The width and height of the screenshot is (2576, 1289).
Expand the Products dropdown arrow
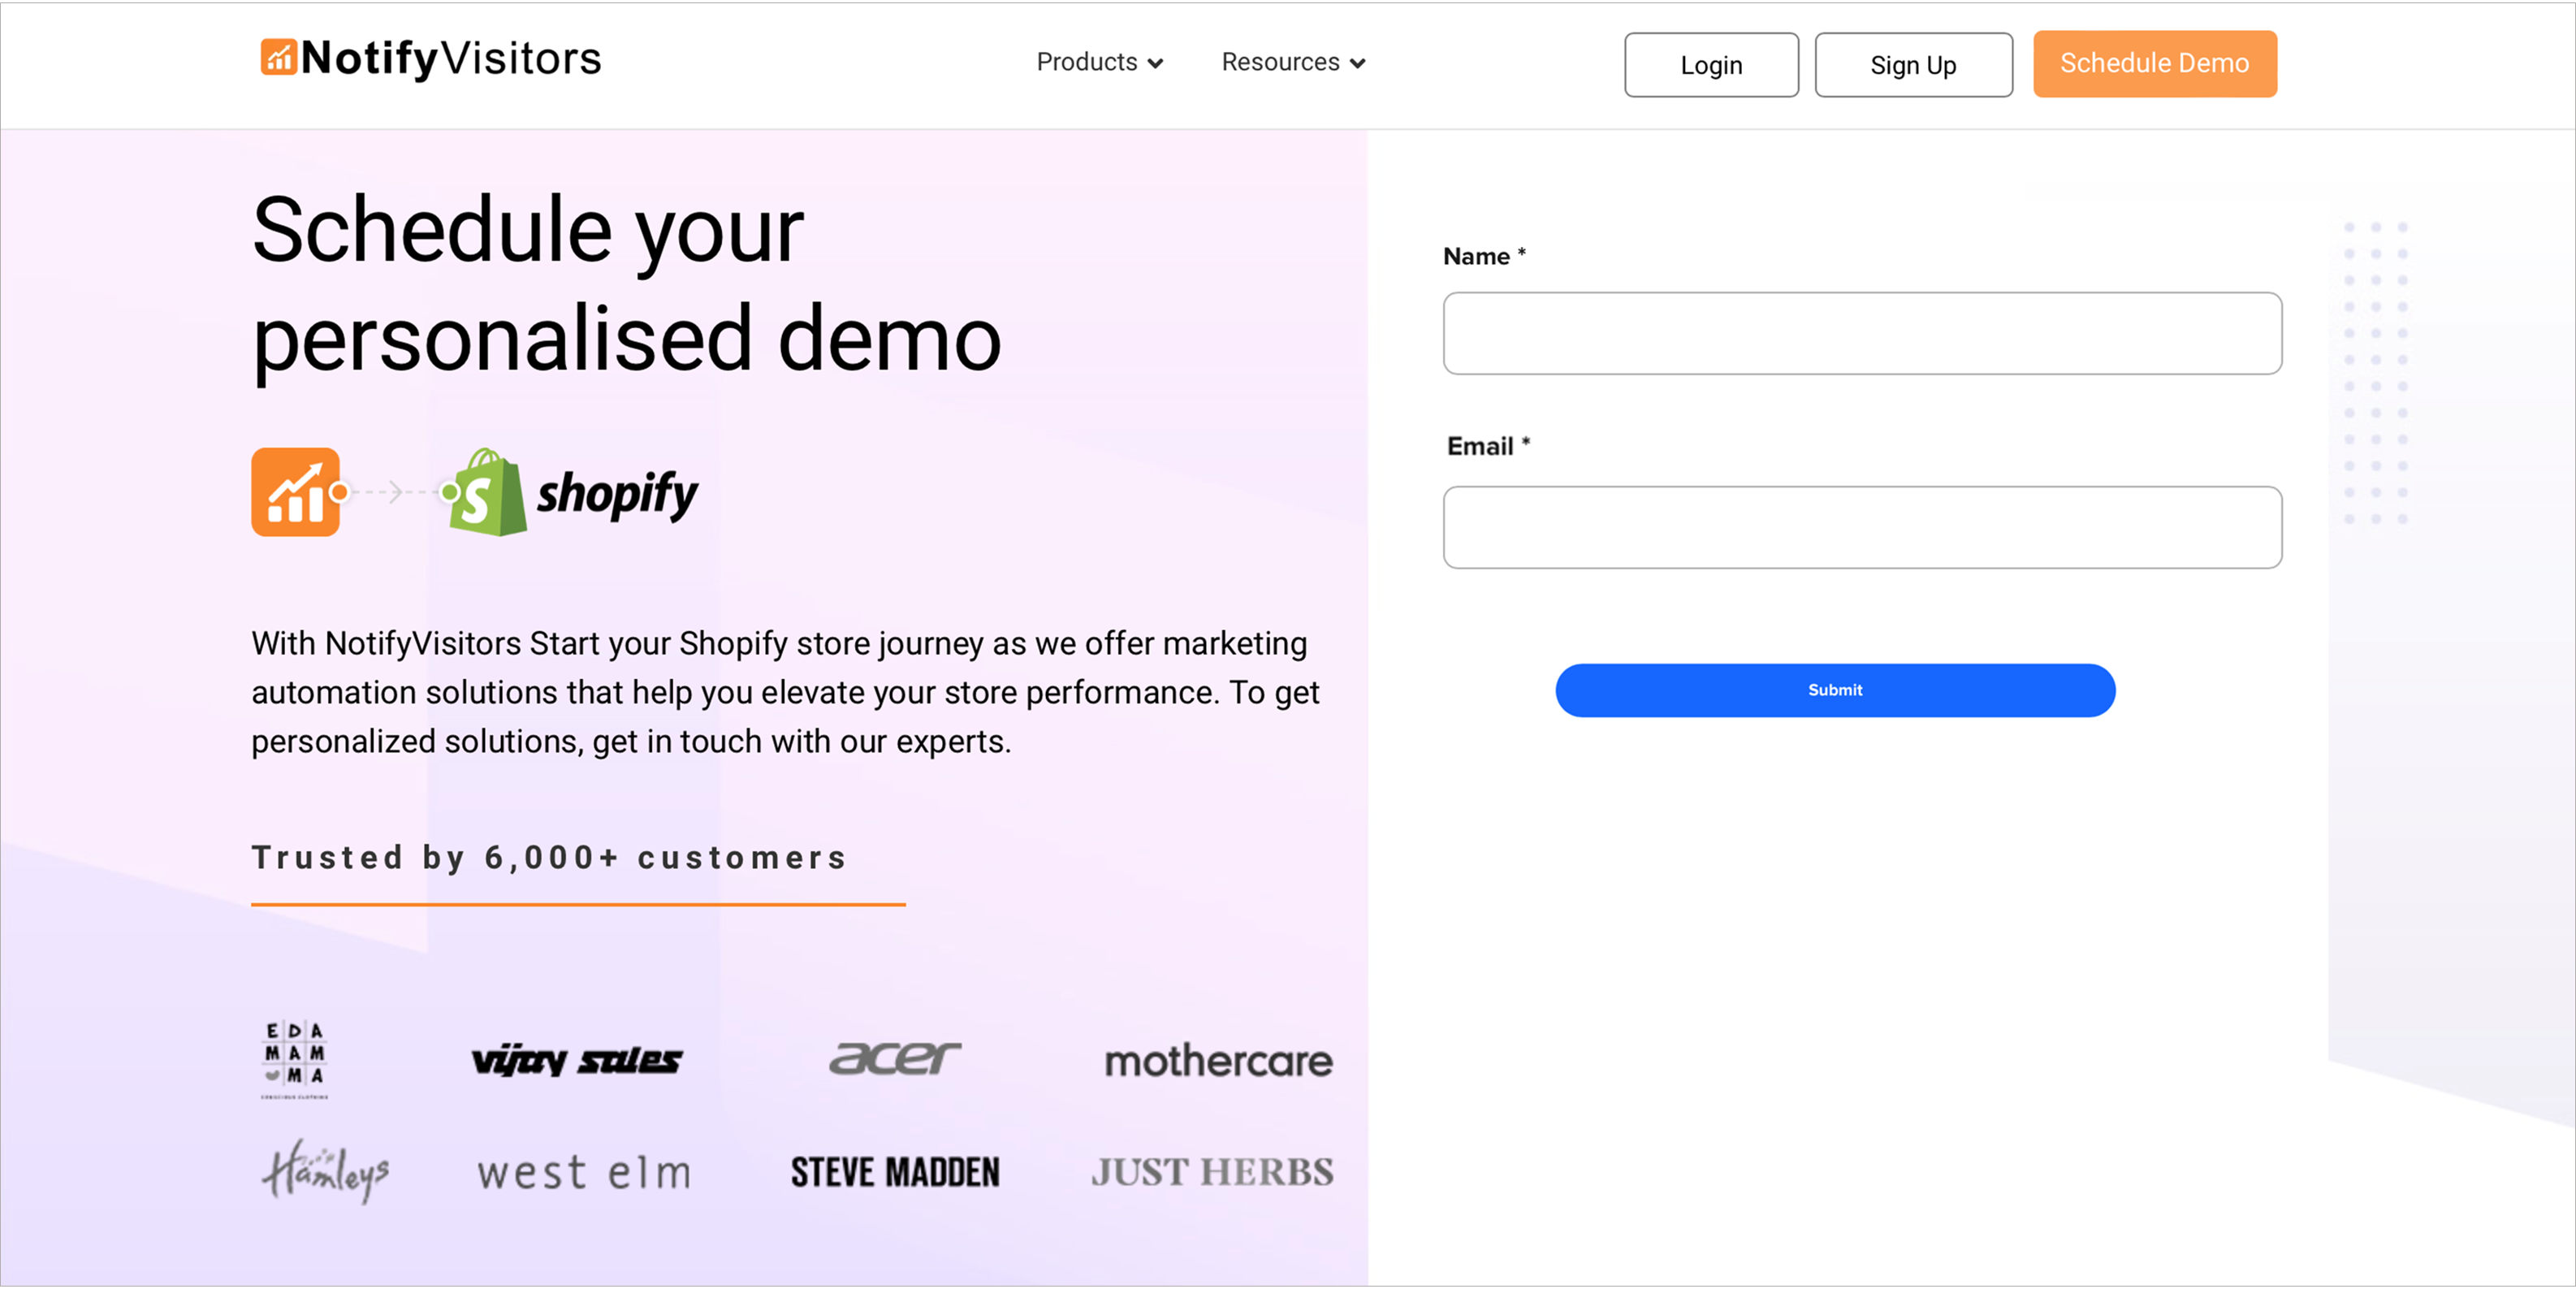pos(1156,64)
